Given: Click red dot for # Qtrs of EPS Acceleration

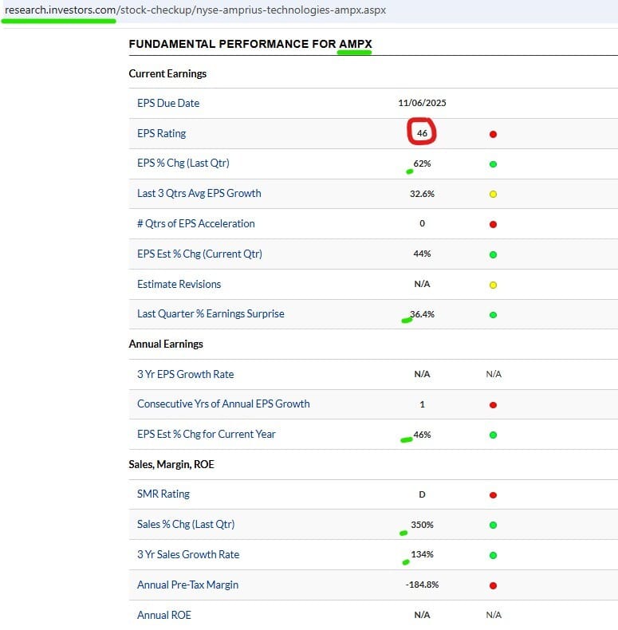Looking at the screenshot, I should coord(493,225).
